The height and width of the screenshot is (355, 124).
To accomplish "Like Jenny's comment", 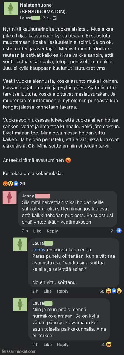I will click(37, 231).
